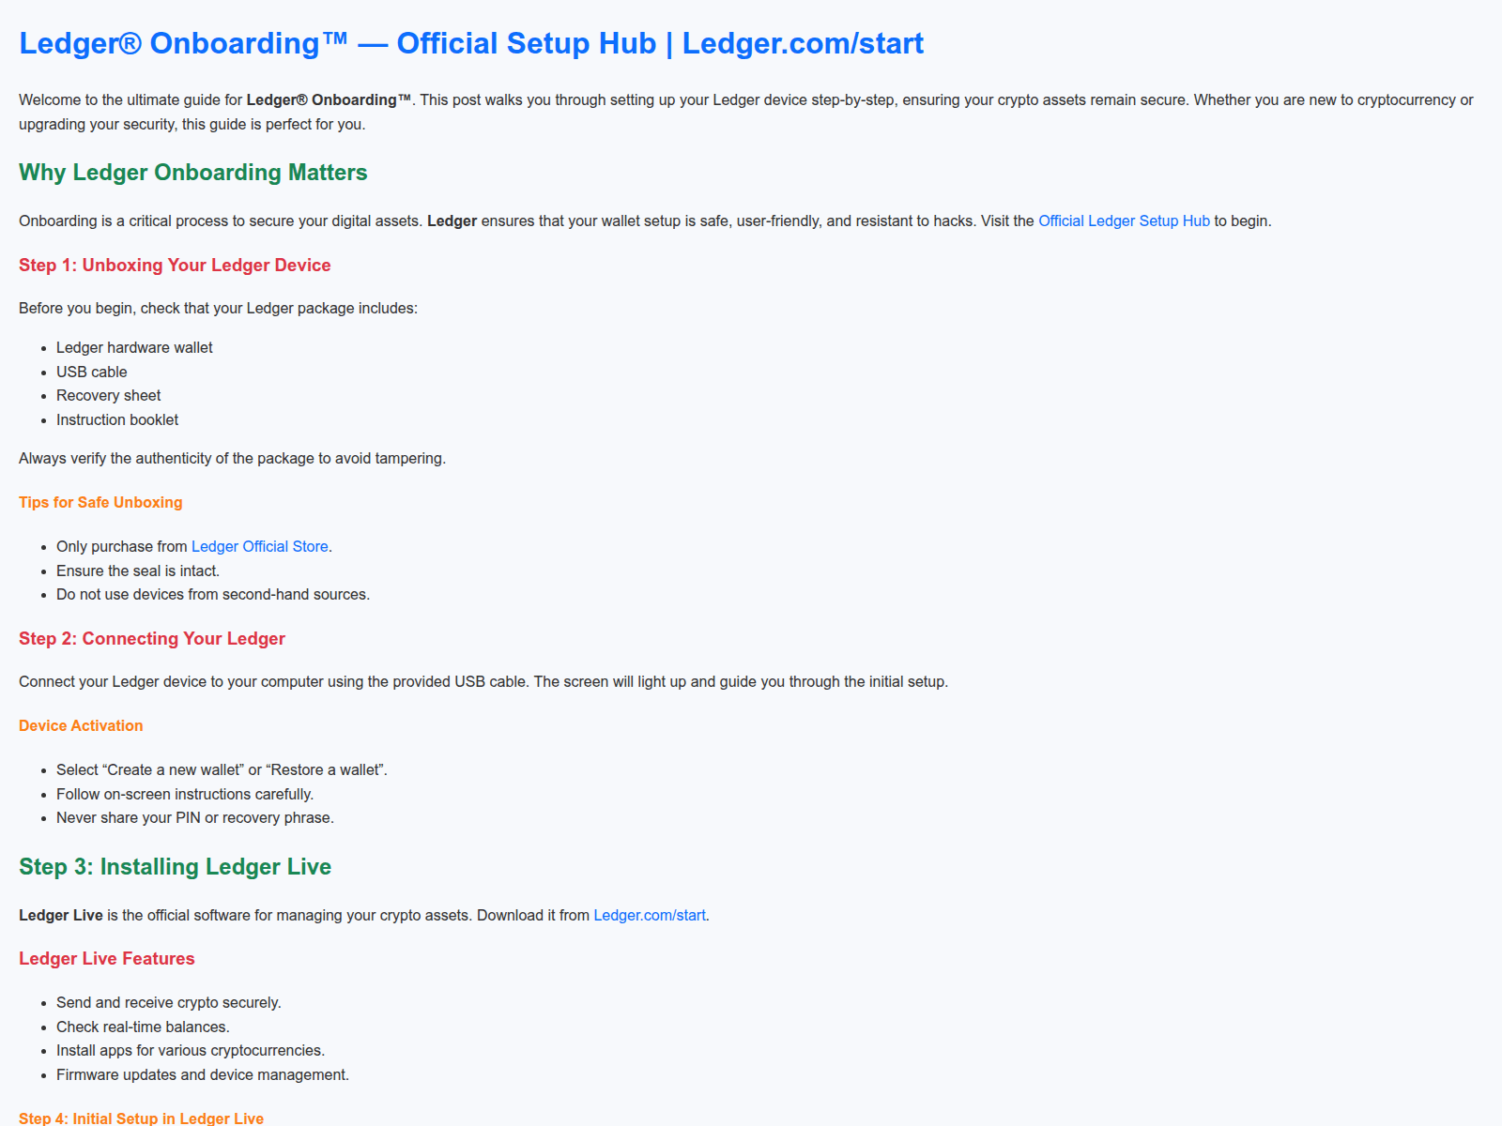Click the 'USB cable' list item
The image size is (1502, 1126).
coord(91,372)
